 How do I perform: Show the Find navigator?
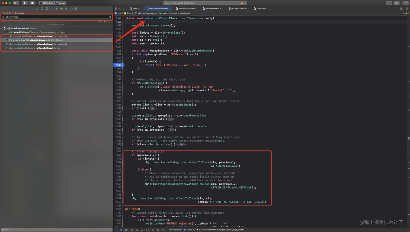[x=52, y=9]
